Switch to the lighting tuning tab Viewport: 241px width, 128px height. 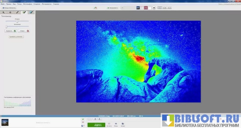10,13
